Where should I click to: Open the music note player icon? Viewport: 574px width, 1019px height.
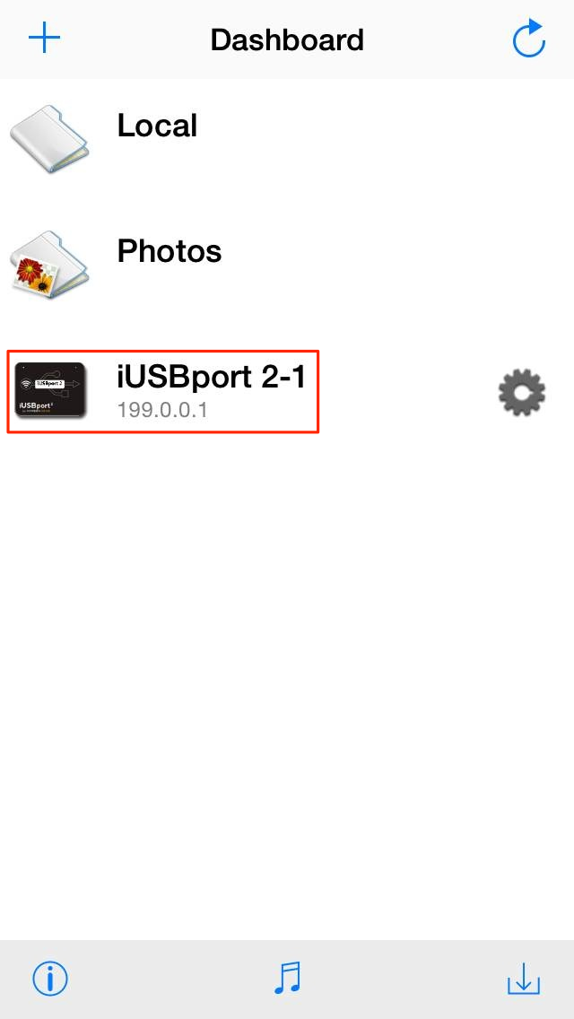tap(287, 978)
